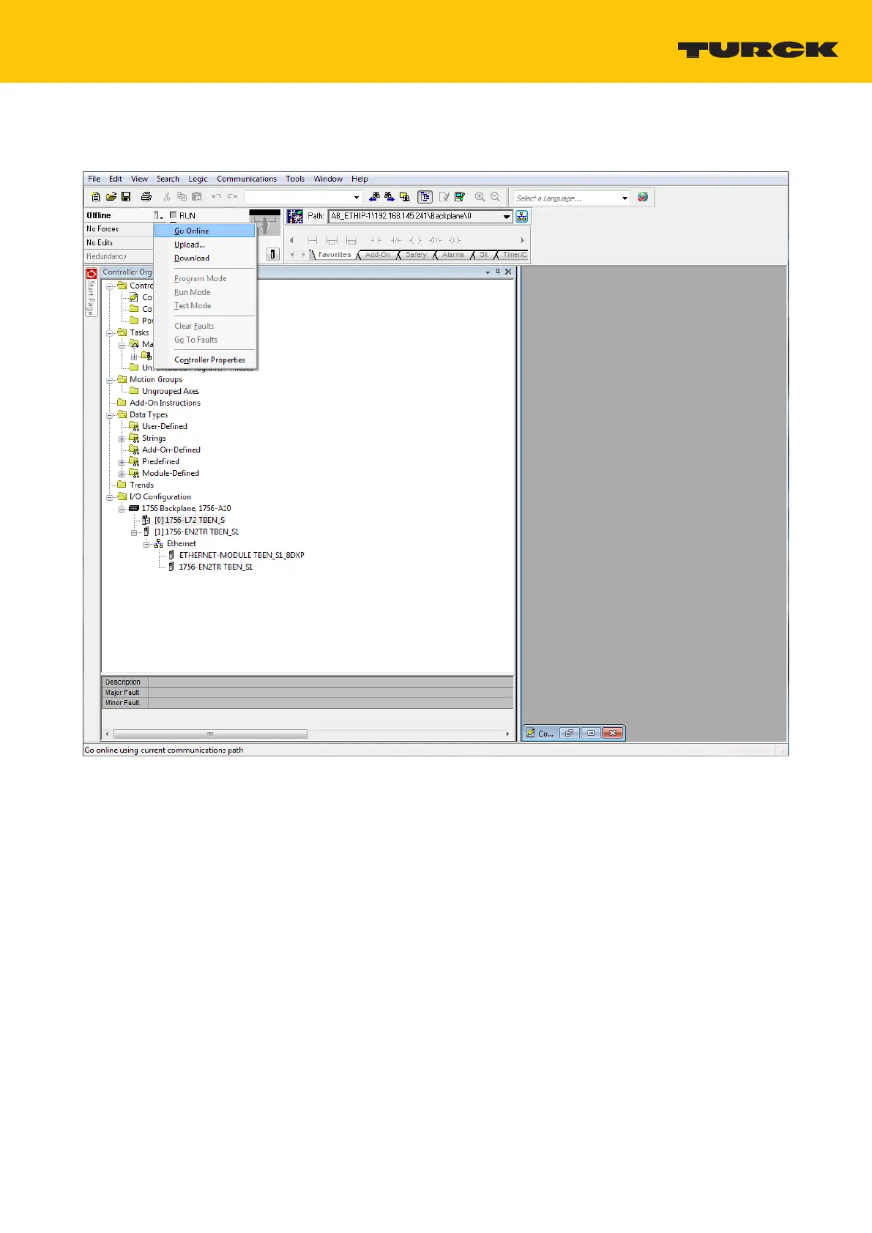
Task: Click the Cut scissors icon
Action: (x=167, y=197)
